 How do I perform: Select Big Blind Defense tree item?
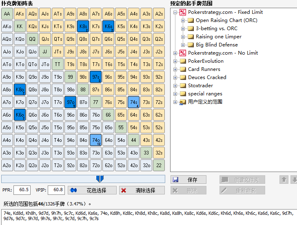(x=217, y=45)
